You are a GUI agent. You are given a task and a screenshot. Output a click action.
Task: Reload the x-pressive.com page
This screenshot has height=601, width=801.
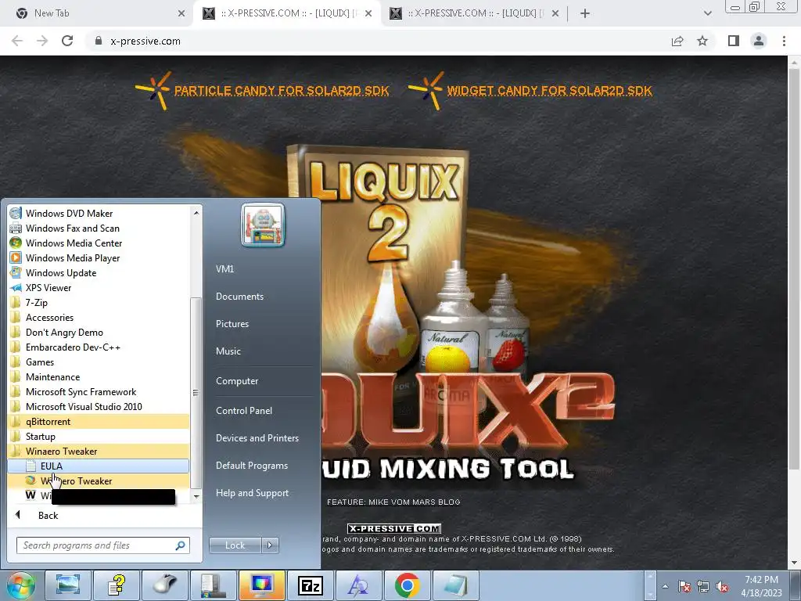click(x=67, y=41)
